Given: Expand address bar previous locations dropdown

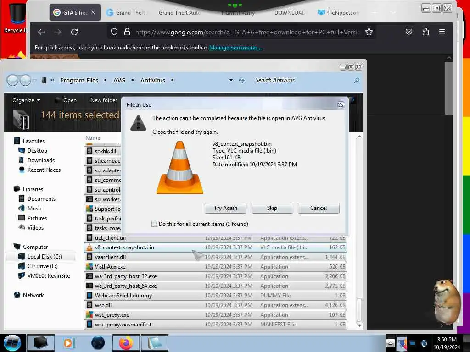Looking at the screenshot, I should pyautogui.click(x=231, y=80).
